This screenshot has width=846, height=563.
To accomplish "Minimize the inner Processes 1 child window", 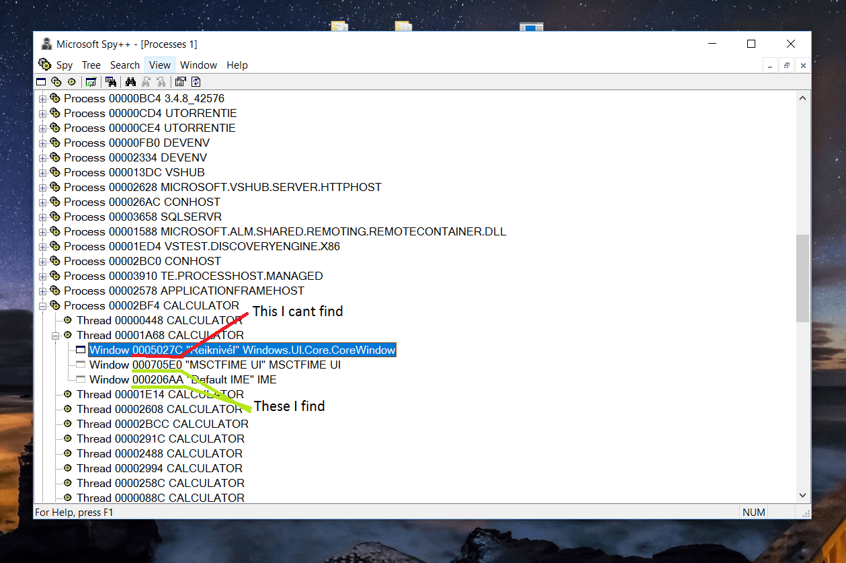I will click(771, 65).
